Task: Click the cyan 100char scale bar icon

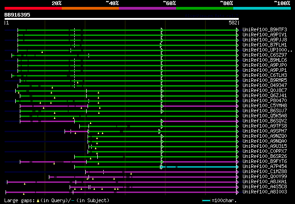Action: (x=206, y=201)
